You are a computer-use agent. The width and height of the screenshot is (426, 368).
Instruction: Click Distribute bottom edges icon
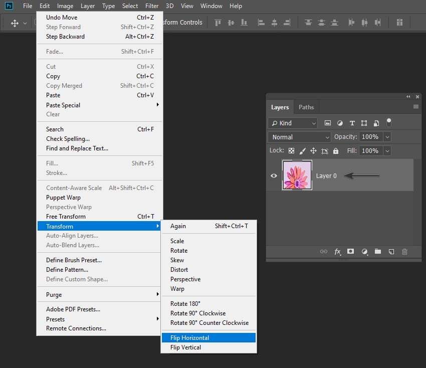pos(334,23)
